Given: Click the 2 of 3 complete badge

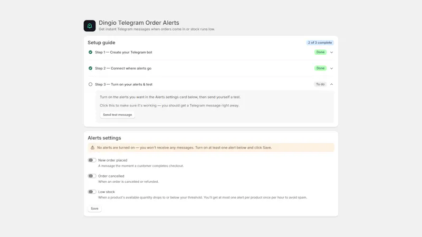Looking at the screenshot, I should 320,43.
